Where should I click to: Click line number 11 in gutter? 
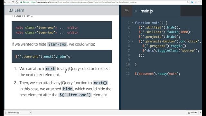point(128,69)
